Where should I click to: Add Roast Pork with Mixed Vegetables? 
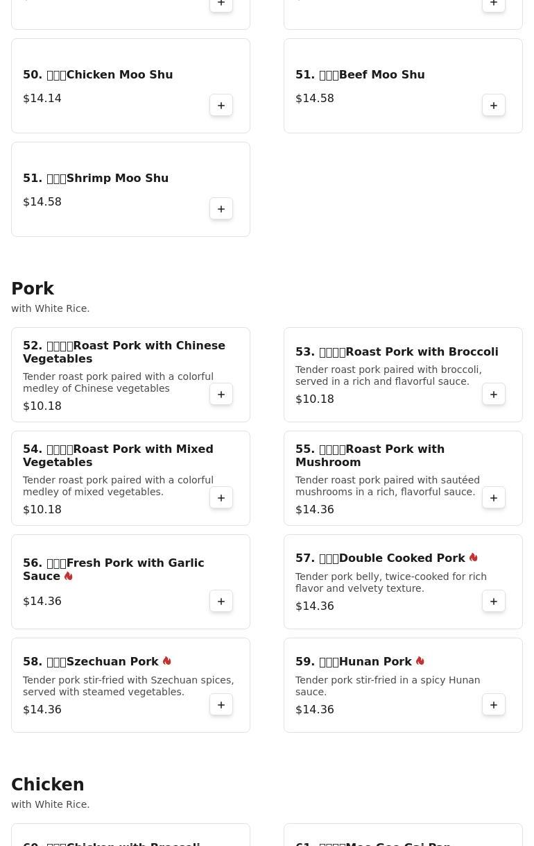click(221, 498)
